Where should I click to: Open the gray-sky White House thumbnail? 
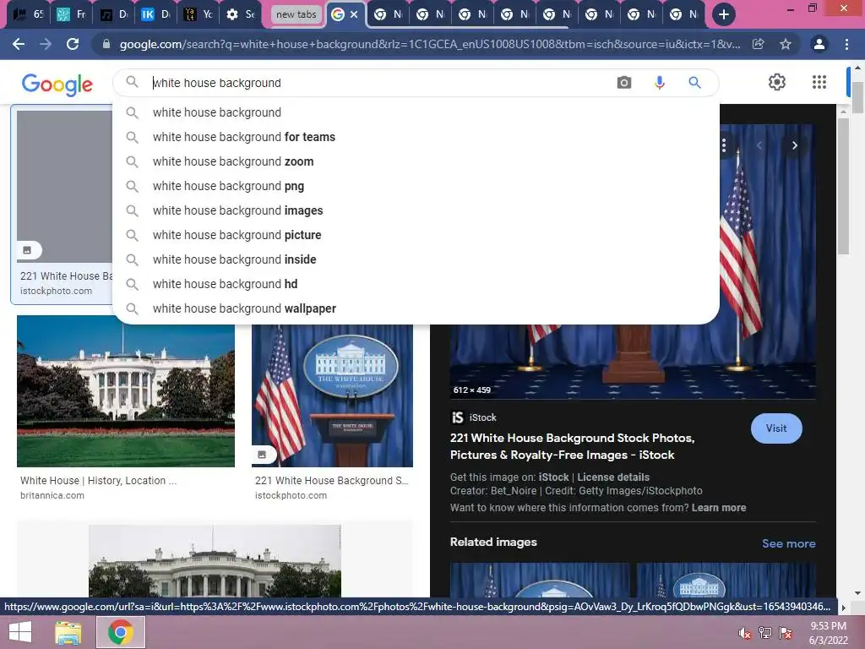click(215, 561)
